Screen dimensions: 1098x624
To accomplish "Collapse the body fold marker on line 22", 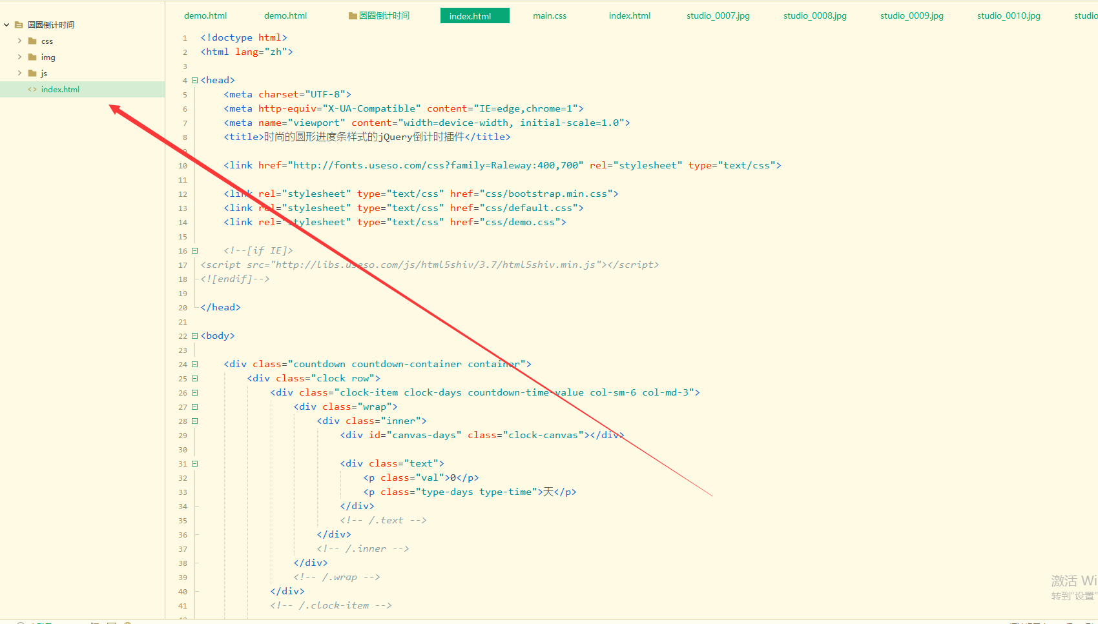I will point(194,336).
